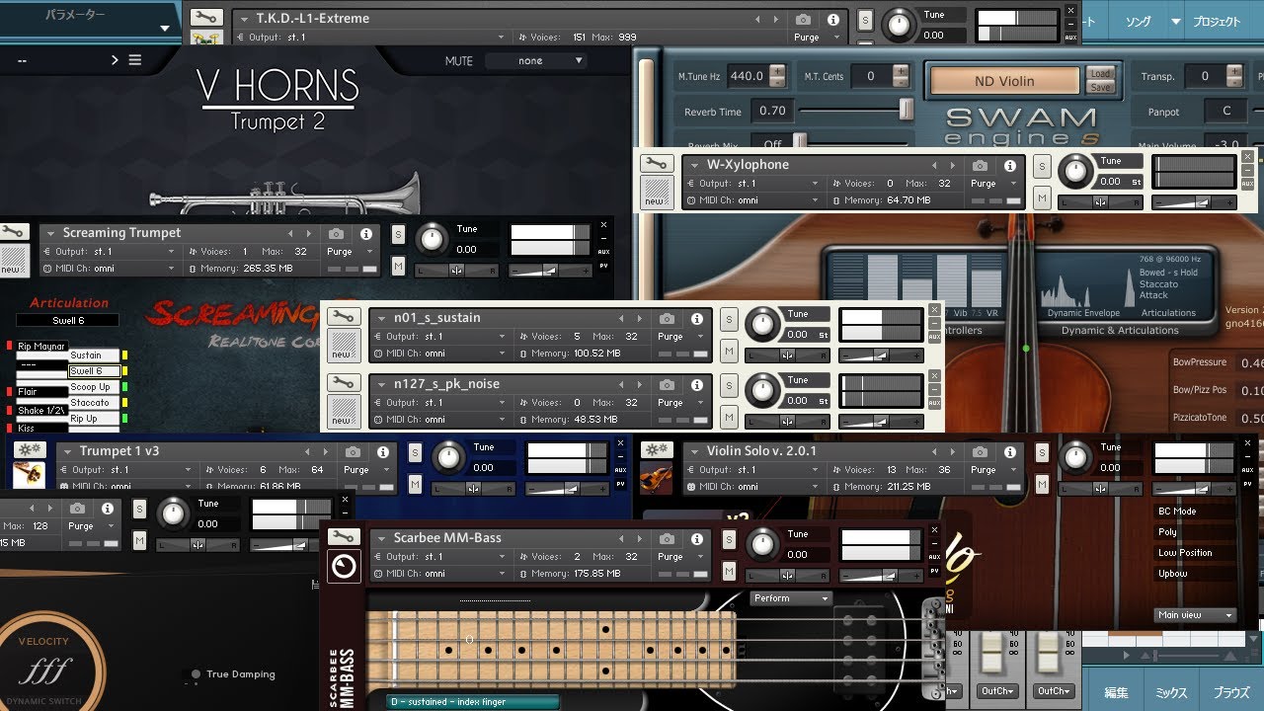Open Output dropdown for Screaming Trumpet
Screen dimensions: 1264x711
109,252
